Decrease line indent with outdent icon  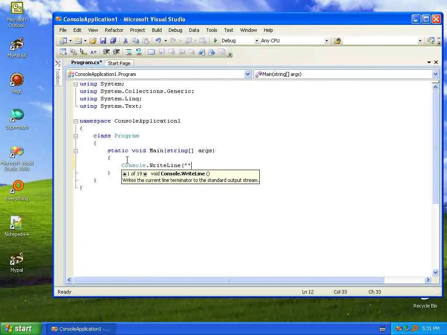(106, 52)
